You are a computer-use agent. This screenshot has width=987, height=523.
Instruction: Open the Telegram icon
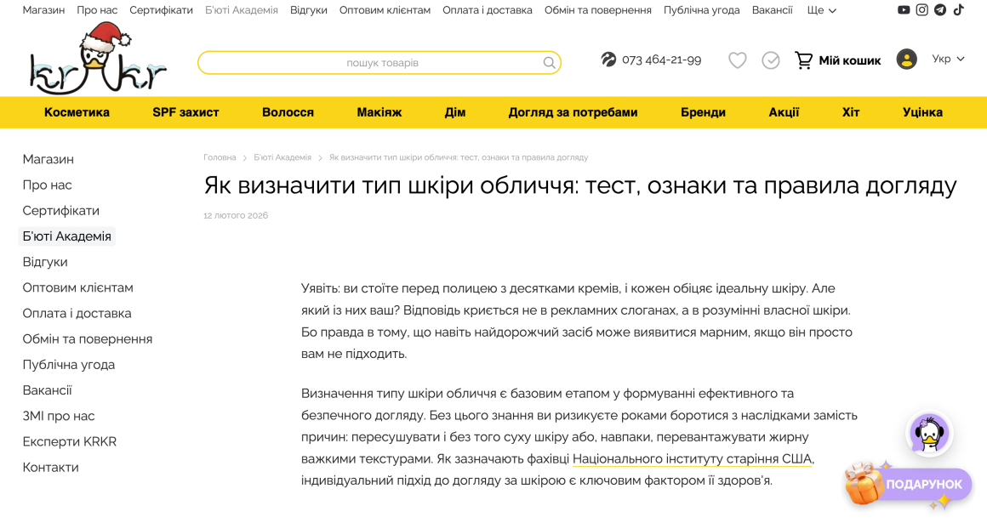[942, 10]
